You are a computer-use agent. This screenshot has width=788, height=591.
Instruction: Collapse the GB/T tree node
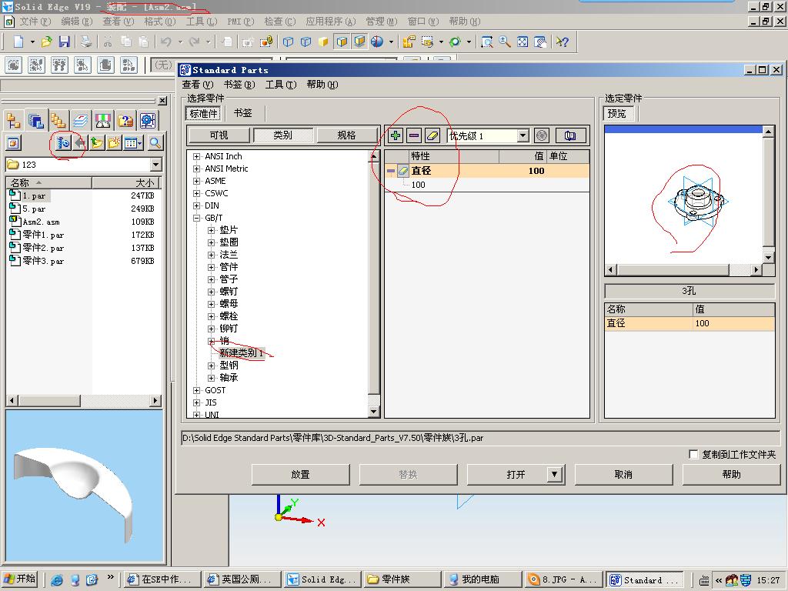(196, 218)
